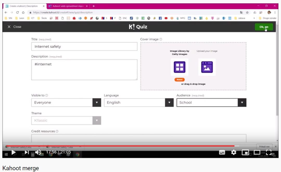This screenshot has width=281, height=172.
Task: Play the video
Action: [14, 153]
